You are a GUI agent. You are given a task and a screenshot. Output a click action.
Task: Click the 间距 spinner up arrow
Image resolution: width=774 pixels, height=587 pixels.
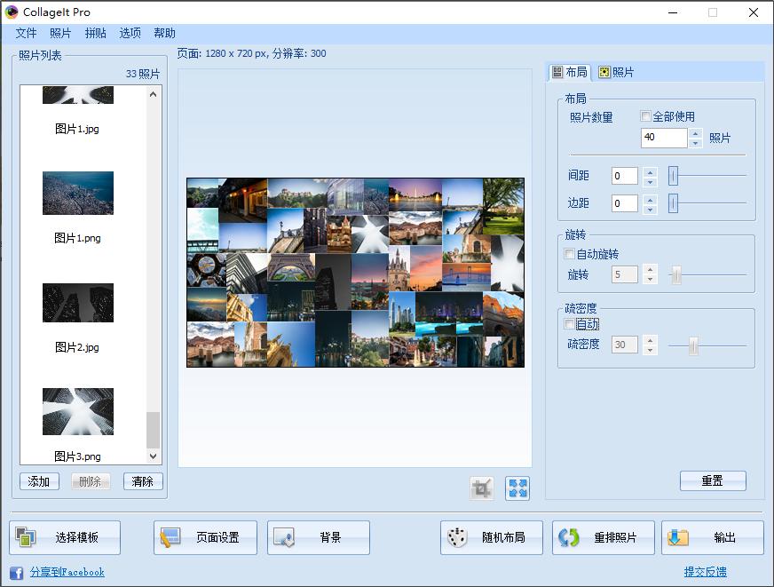[650, 171]
